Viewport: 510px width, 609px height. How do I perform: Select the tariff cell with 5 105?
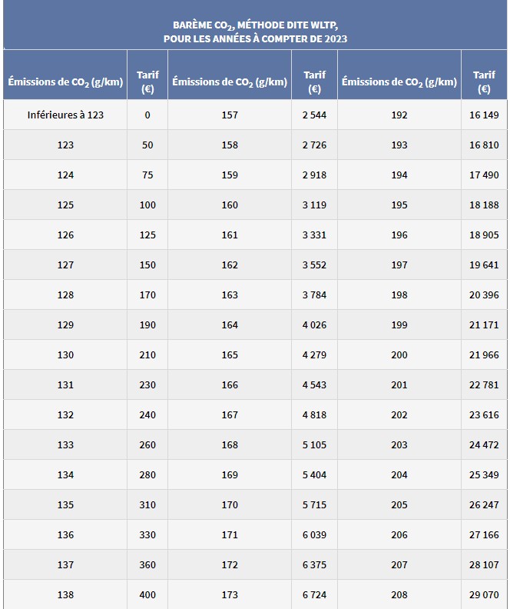click(x=314, y=444)
